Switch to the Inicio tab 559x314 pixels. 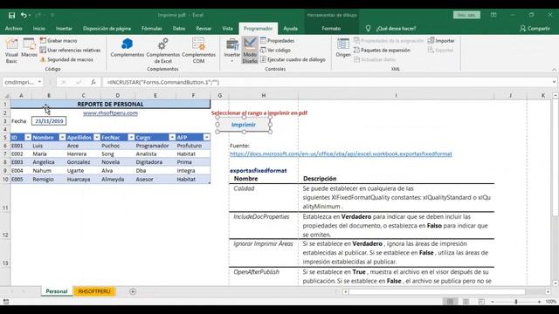point(38,28)
